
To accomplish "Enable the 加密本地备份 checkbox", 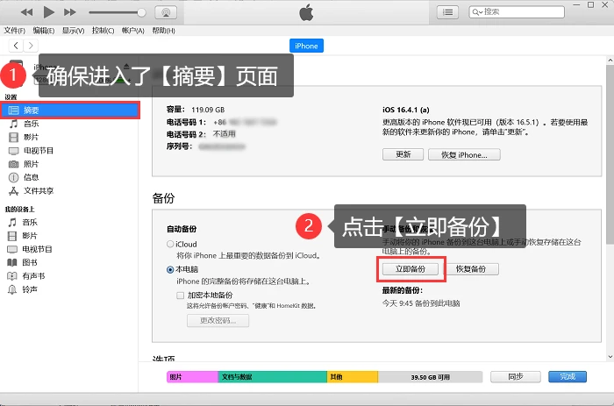I will coord(180,296).
